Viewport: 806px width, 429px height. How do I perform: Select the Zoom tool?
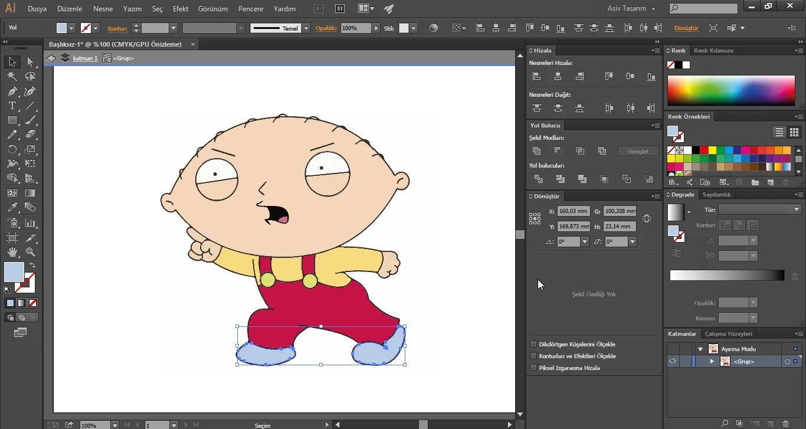(30, 252)
